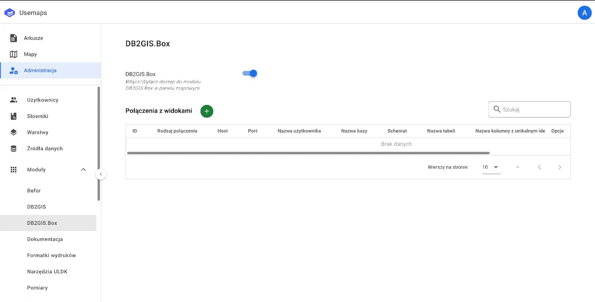Open the user avatar account menu
Screen dimensions: 595x302
(584, 13)
